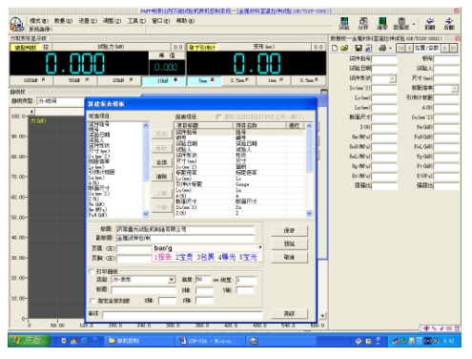Click the report items table scrollbar thumb
This screenshot has height=359, width=472.
309,150
